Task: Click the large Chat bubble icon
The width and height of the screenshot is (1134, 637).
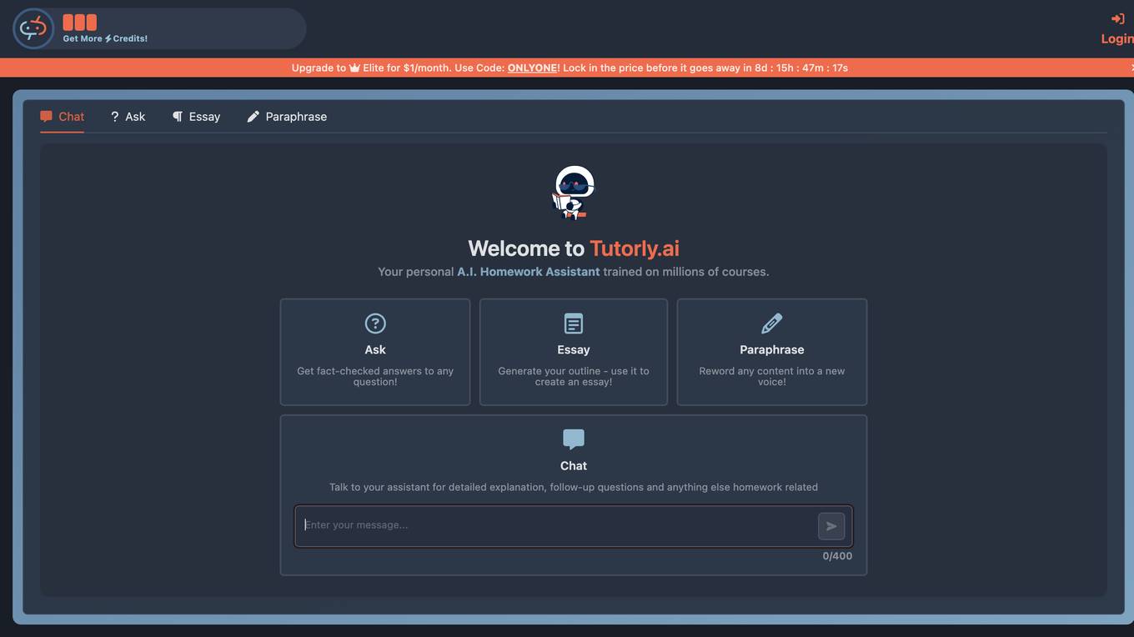Action: pos(574,439)
